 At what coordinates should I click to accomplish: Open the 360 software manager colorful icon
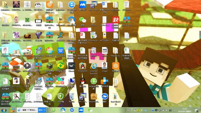(61, 81)
